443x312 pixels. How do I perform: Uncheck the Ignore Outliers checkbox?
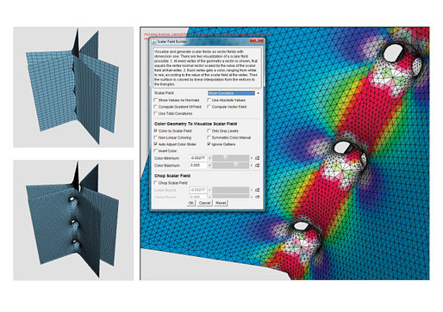209,144
